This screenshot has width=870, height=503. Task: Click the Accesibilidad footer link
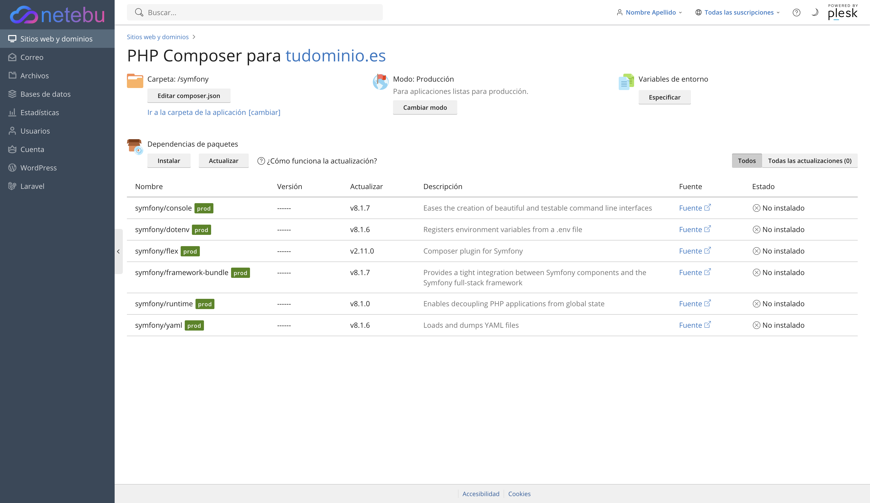tap(481, 494)
